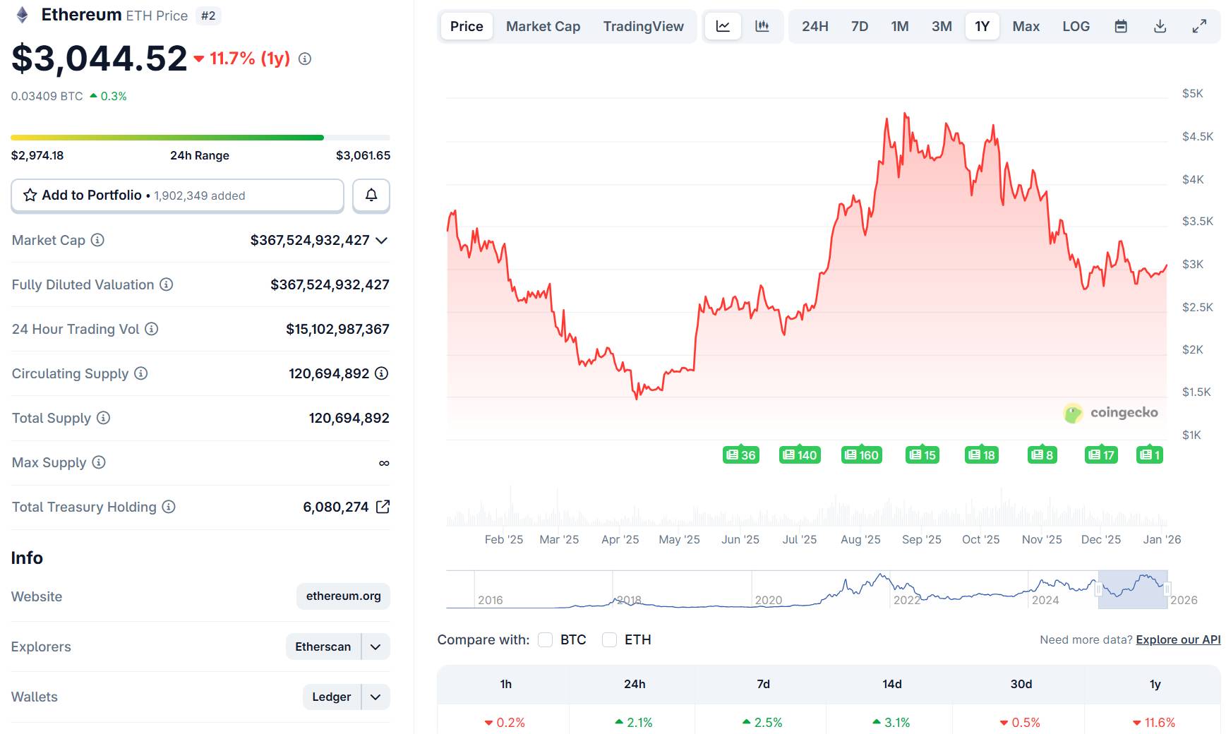Click right handle of the range slider
Image resolution: width=1226 pixels, height=734 pixels.
(x=1167, y=589)
